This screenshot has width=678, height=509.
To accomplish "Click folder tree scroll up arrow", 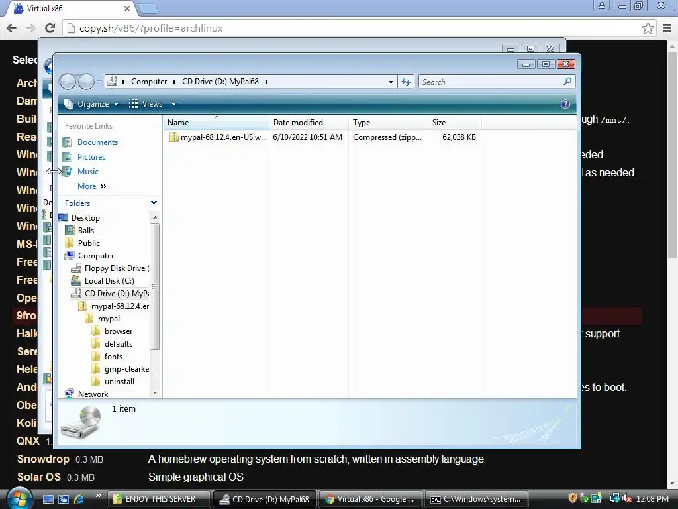I will click(x=155, y=217).
